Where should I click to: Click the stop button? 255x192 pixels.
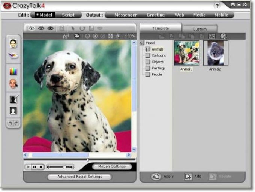[41, 167]
